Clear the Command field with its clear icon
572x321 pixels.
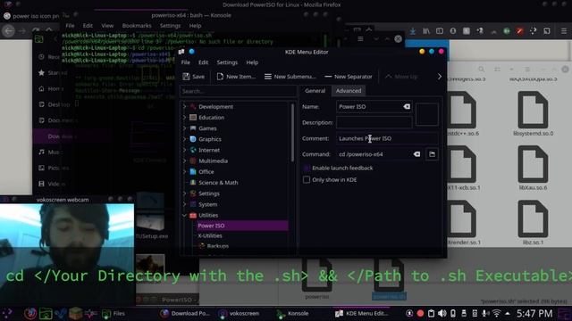pos(416,154)
